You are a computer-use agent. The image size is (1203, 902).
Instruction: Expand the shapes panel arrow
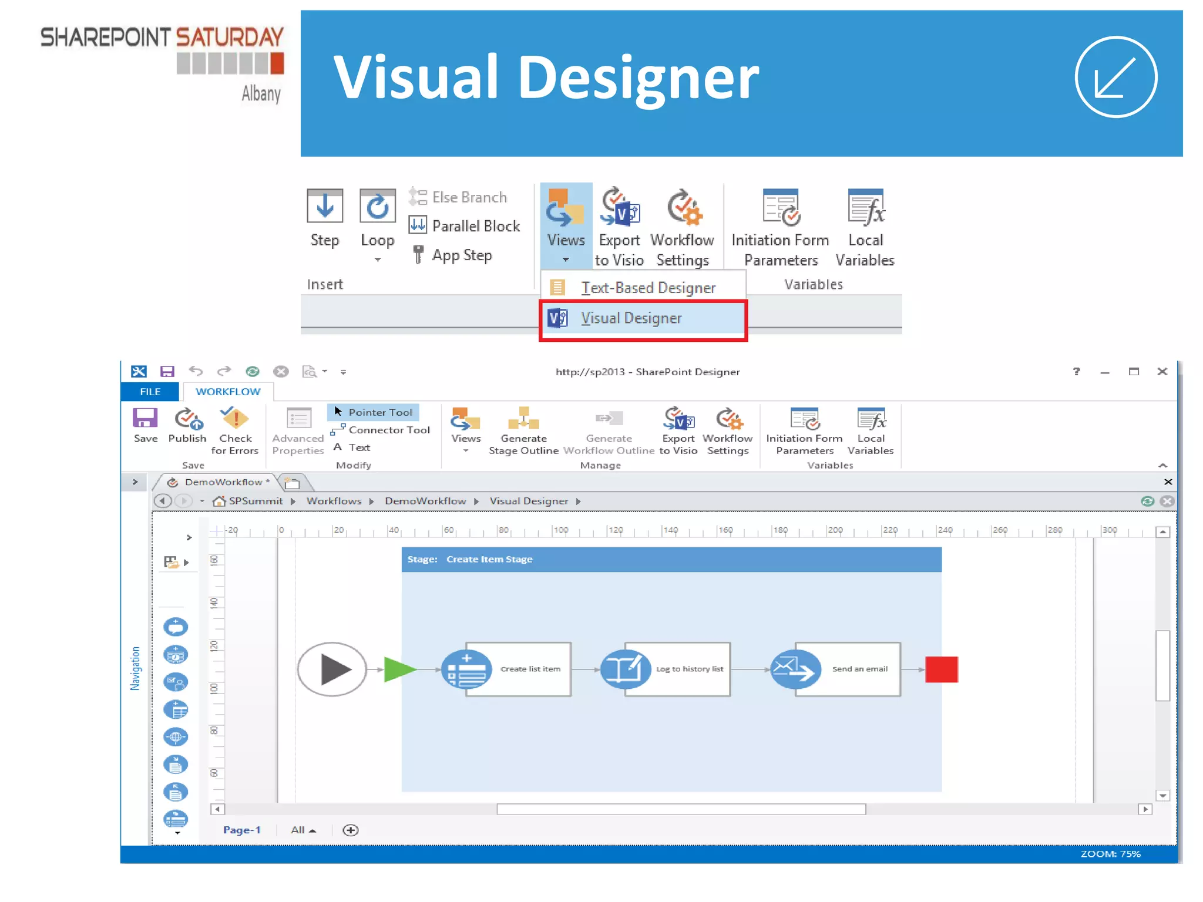point(189,537)
